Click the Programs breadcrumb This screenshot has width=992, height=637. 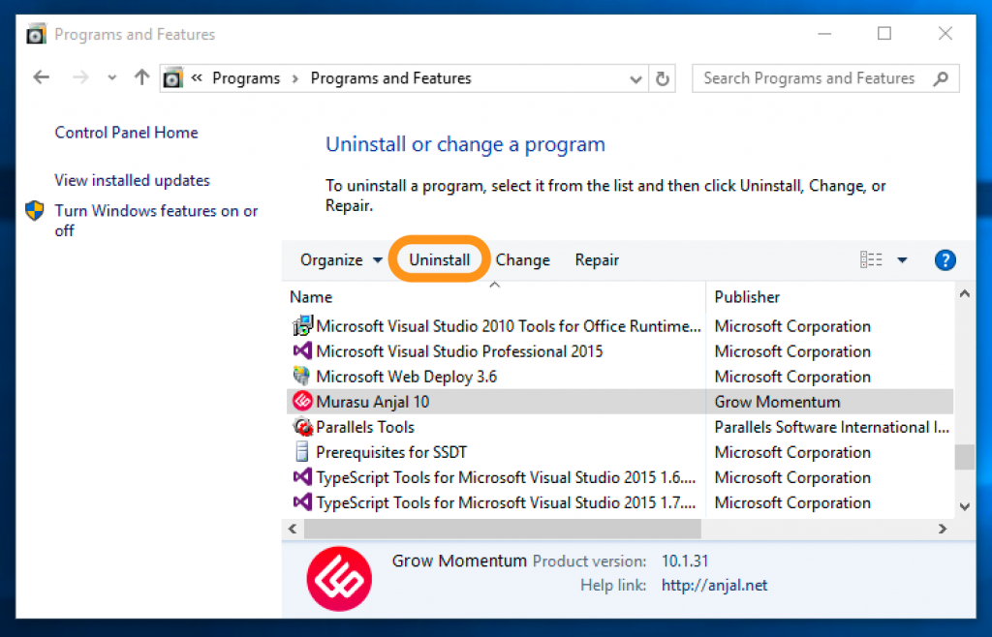[x=246, y=78]
